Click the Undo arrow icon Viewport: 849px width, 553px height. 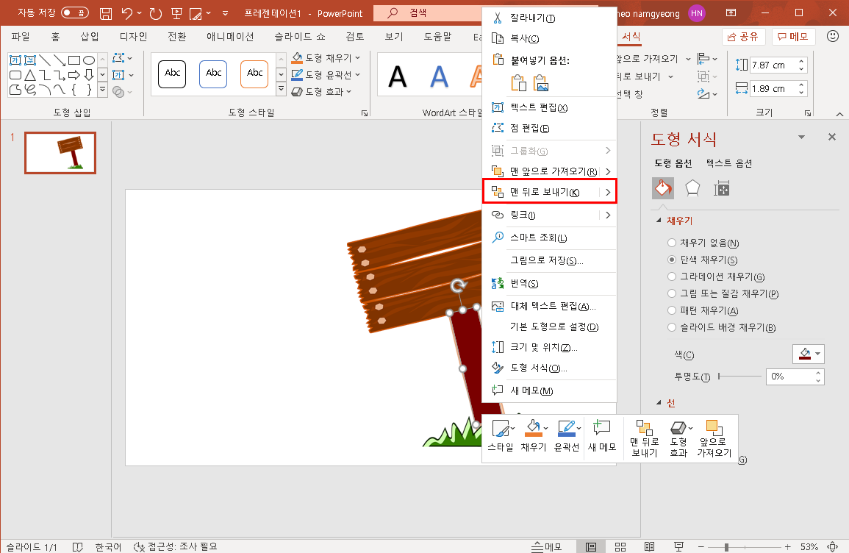pyautogui.click(x=126, y=13)
